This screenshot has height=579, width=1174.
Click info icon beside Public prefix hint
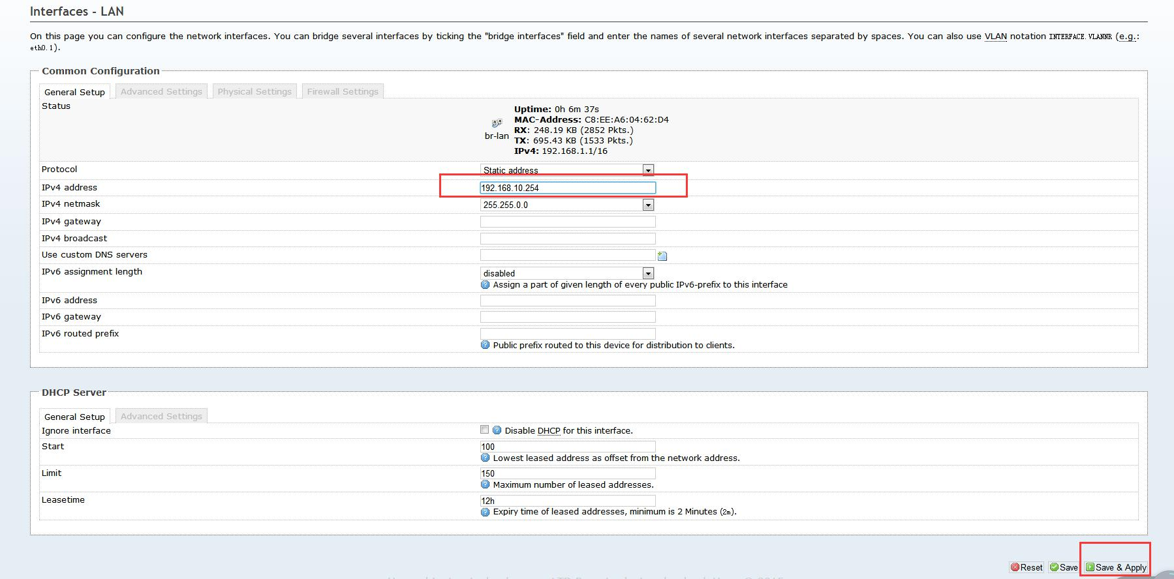(485, 345)
